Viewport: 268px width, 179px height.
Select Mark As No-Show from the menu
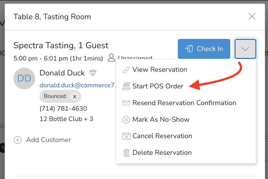[x=161, y=119]
